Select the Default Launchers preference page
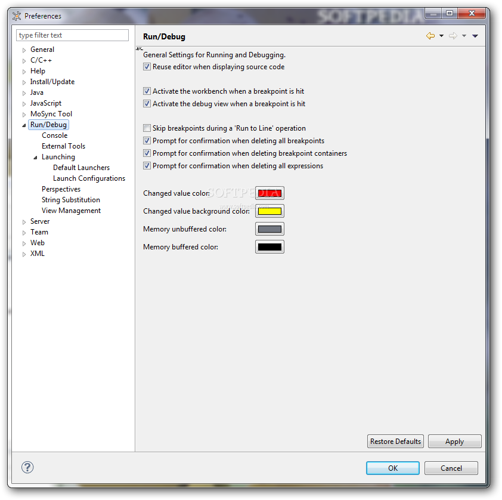 pos(81,168)
